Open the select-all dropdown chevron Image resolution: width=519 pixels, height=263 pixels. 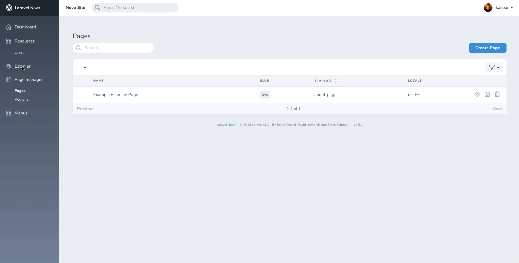(85, 67)
